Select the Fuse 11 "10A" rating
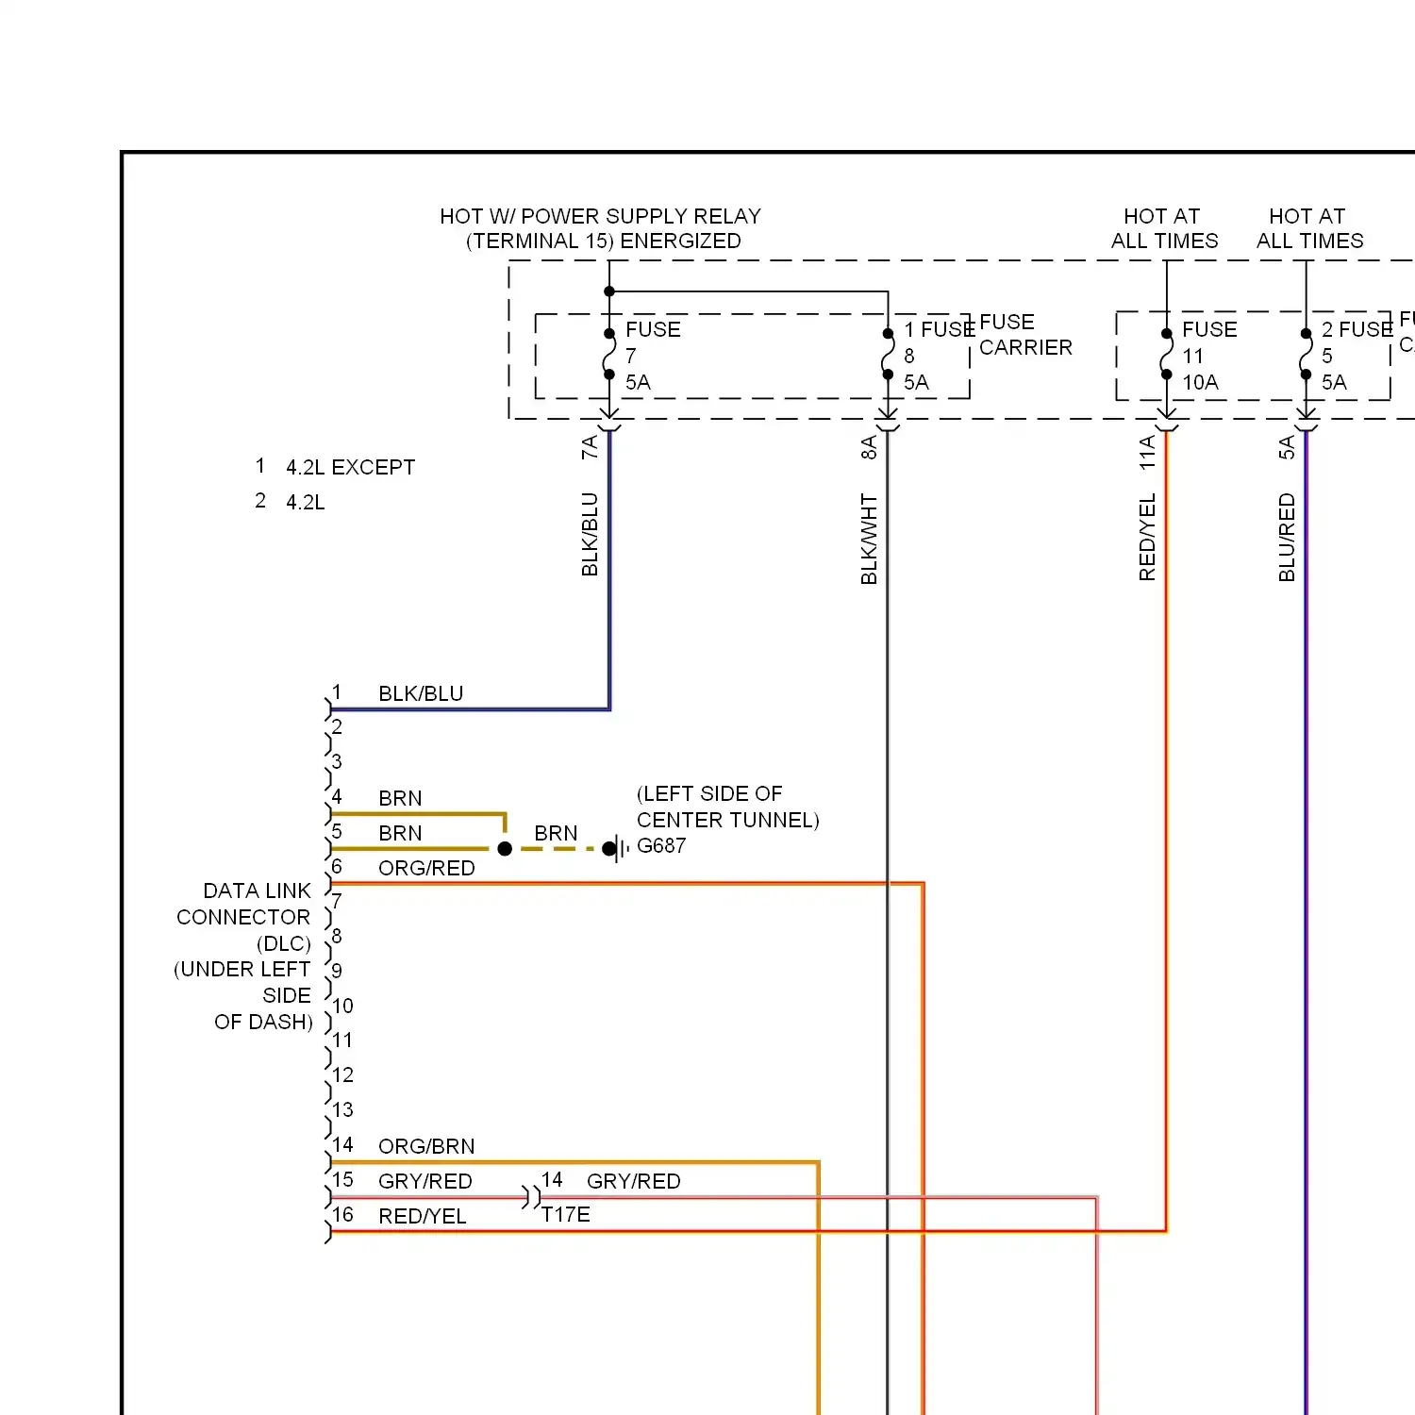This screenshot has height=1415, width=1415. coord(1200,382)
